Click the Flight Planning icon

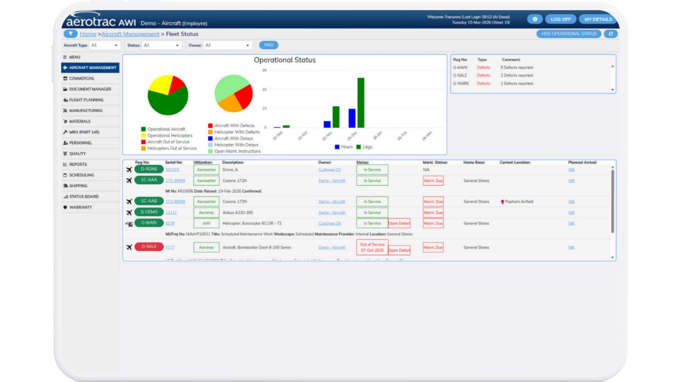pos(65,100)
